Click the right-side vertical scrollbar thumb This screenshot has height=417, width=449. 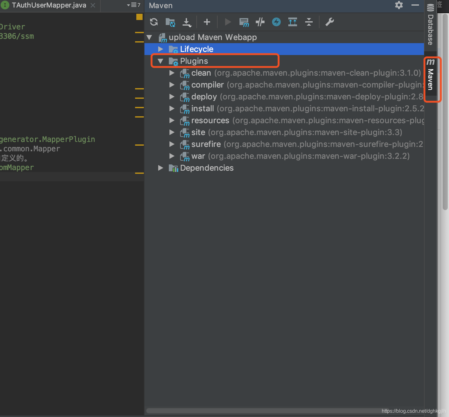coord(445,112)
